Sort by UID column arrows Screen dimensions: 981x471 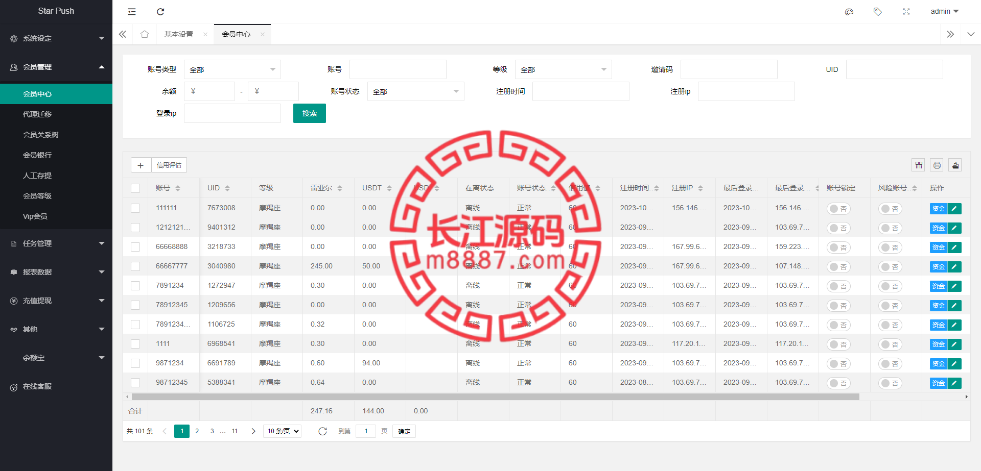tap(227, 188)
